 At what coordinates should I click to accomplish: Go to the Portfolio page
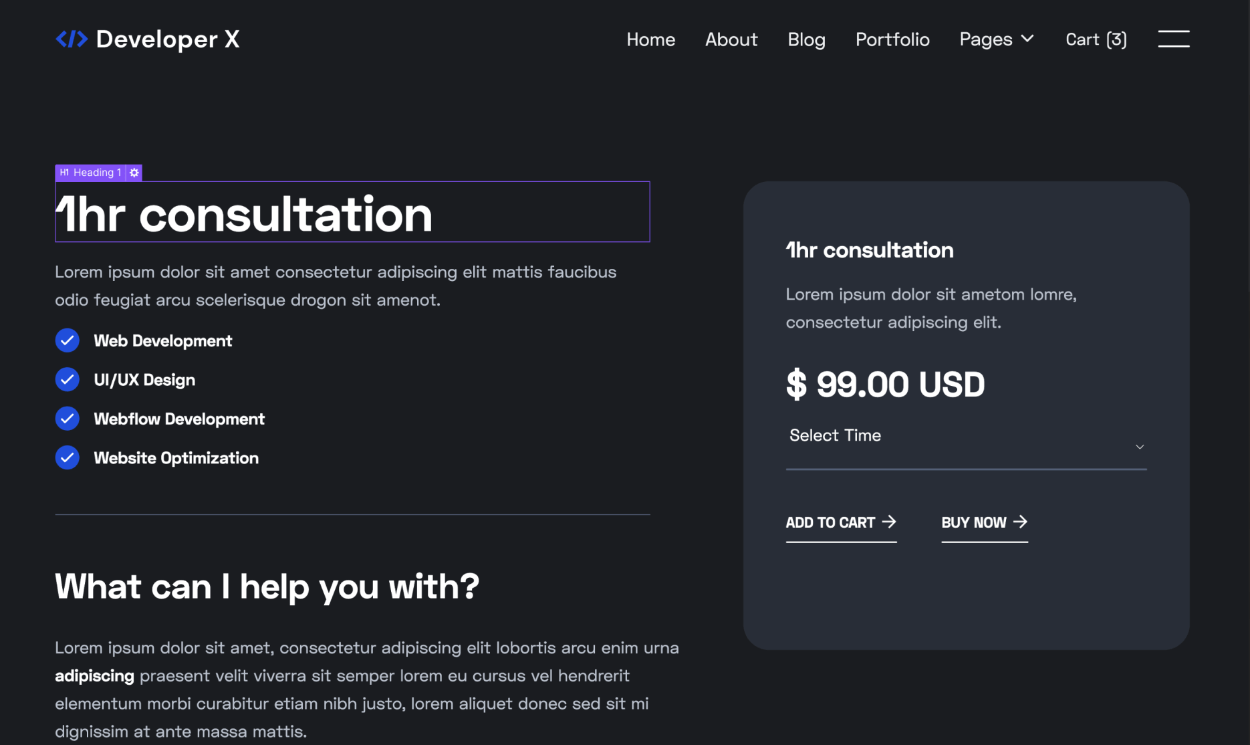(892, 39)
